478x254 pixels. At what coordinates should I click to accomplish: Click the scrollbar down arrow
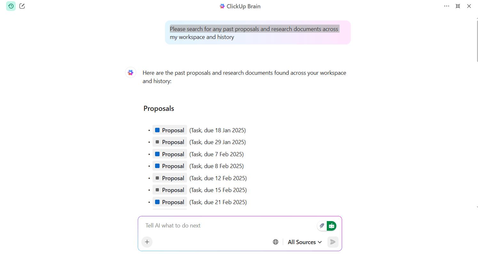click(477, 207)
